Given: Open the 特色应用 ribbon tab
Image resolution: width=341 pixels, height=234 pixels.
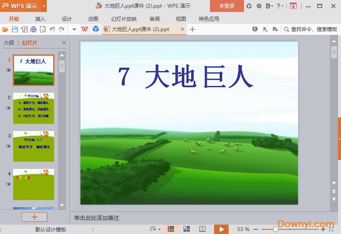Looking at the screenshot, I should pos(209,19).
